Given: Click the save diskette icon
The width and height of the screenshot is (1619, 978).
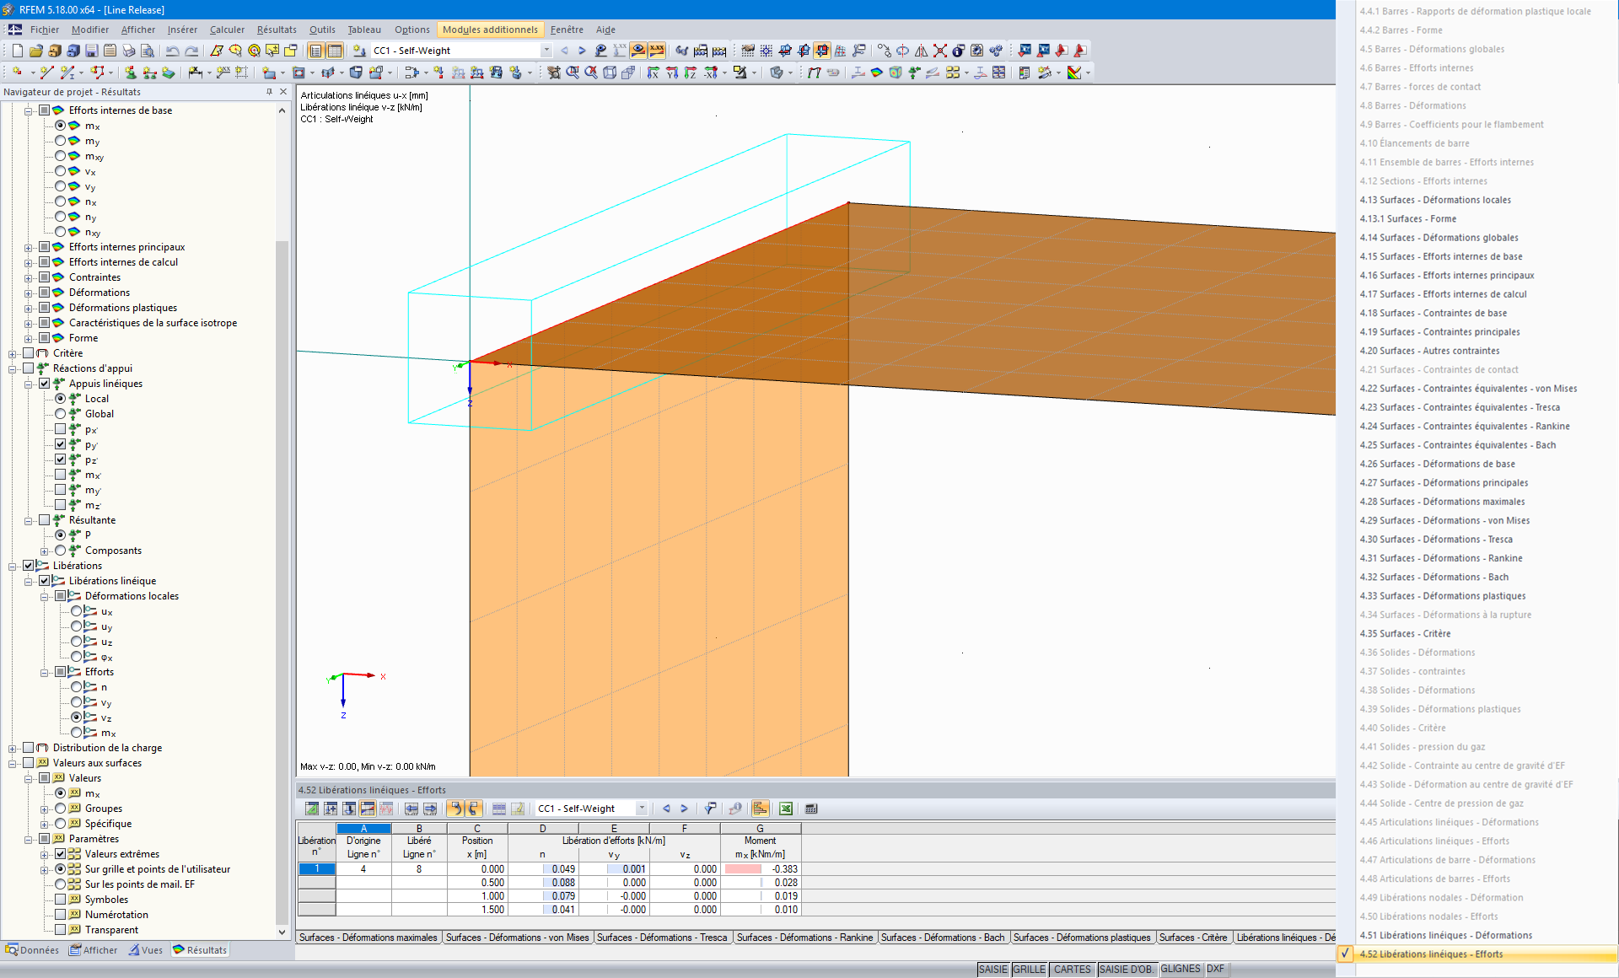Looking at the screenshot, I should point(91,51).
